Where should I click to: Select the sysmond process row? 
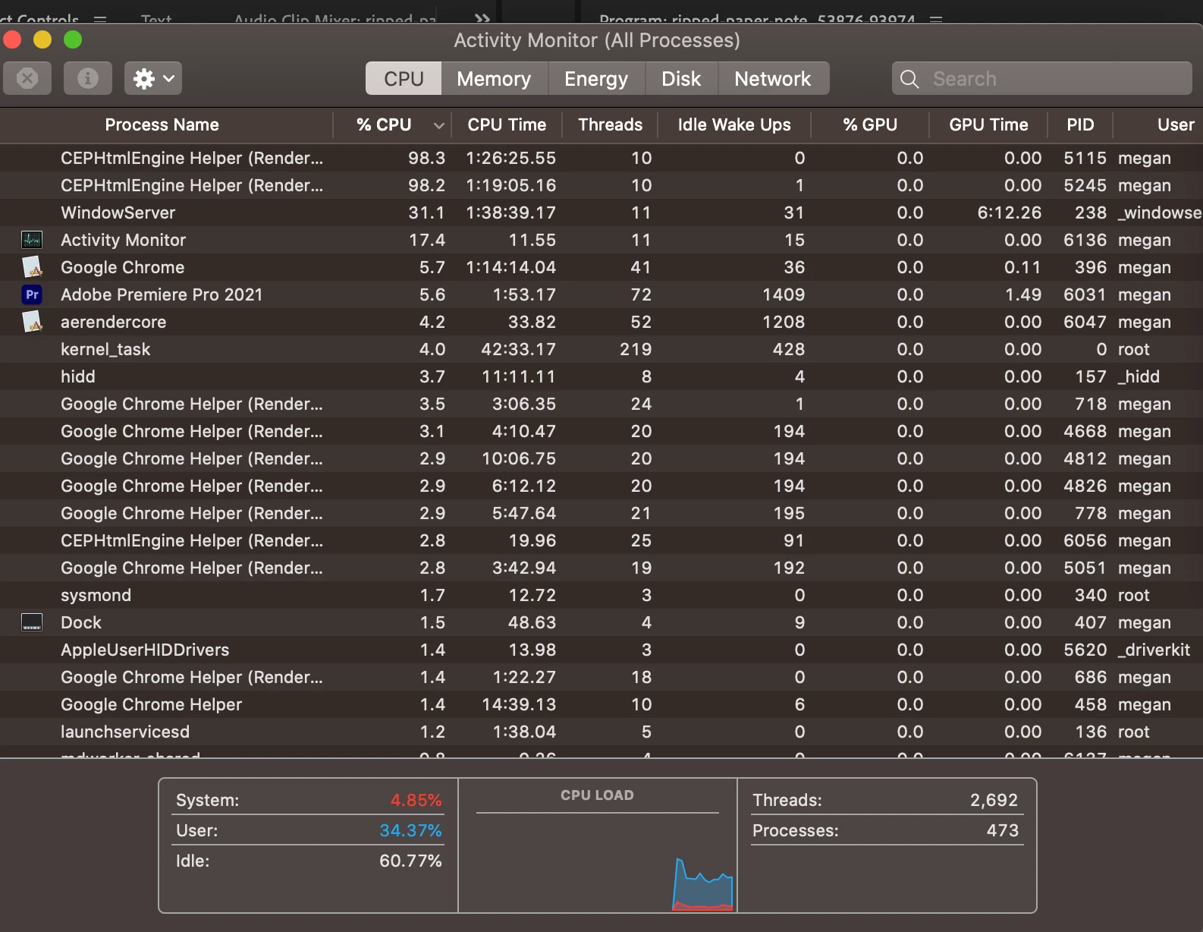pyautogui.click(x=601, y=595)
